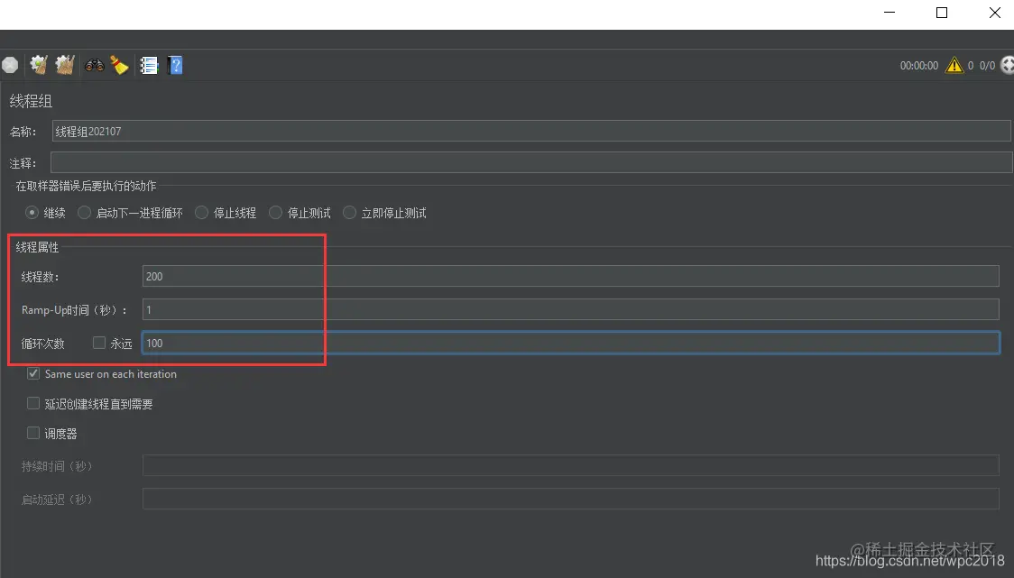Open Help with the question mark icon
This screenshot has width=1014, height=578.
[x=175, y=65]
